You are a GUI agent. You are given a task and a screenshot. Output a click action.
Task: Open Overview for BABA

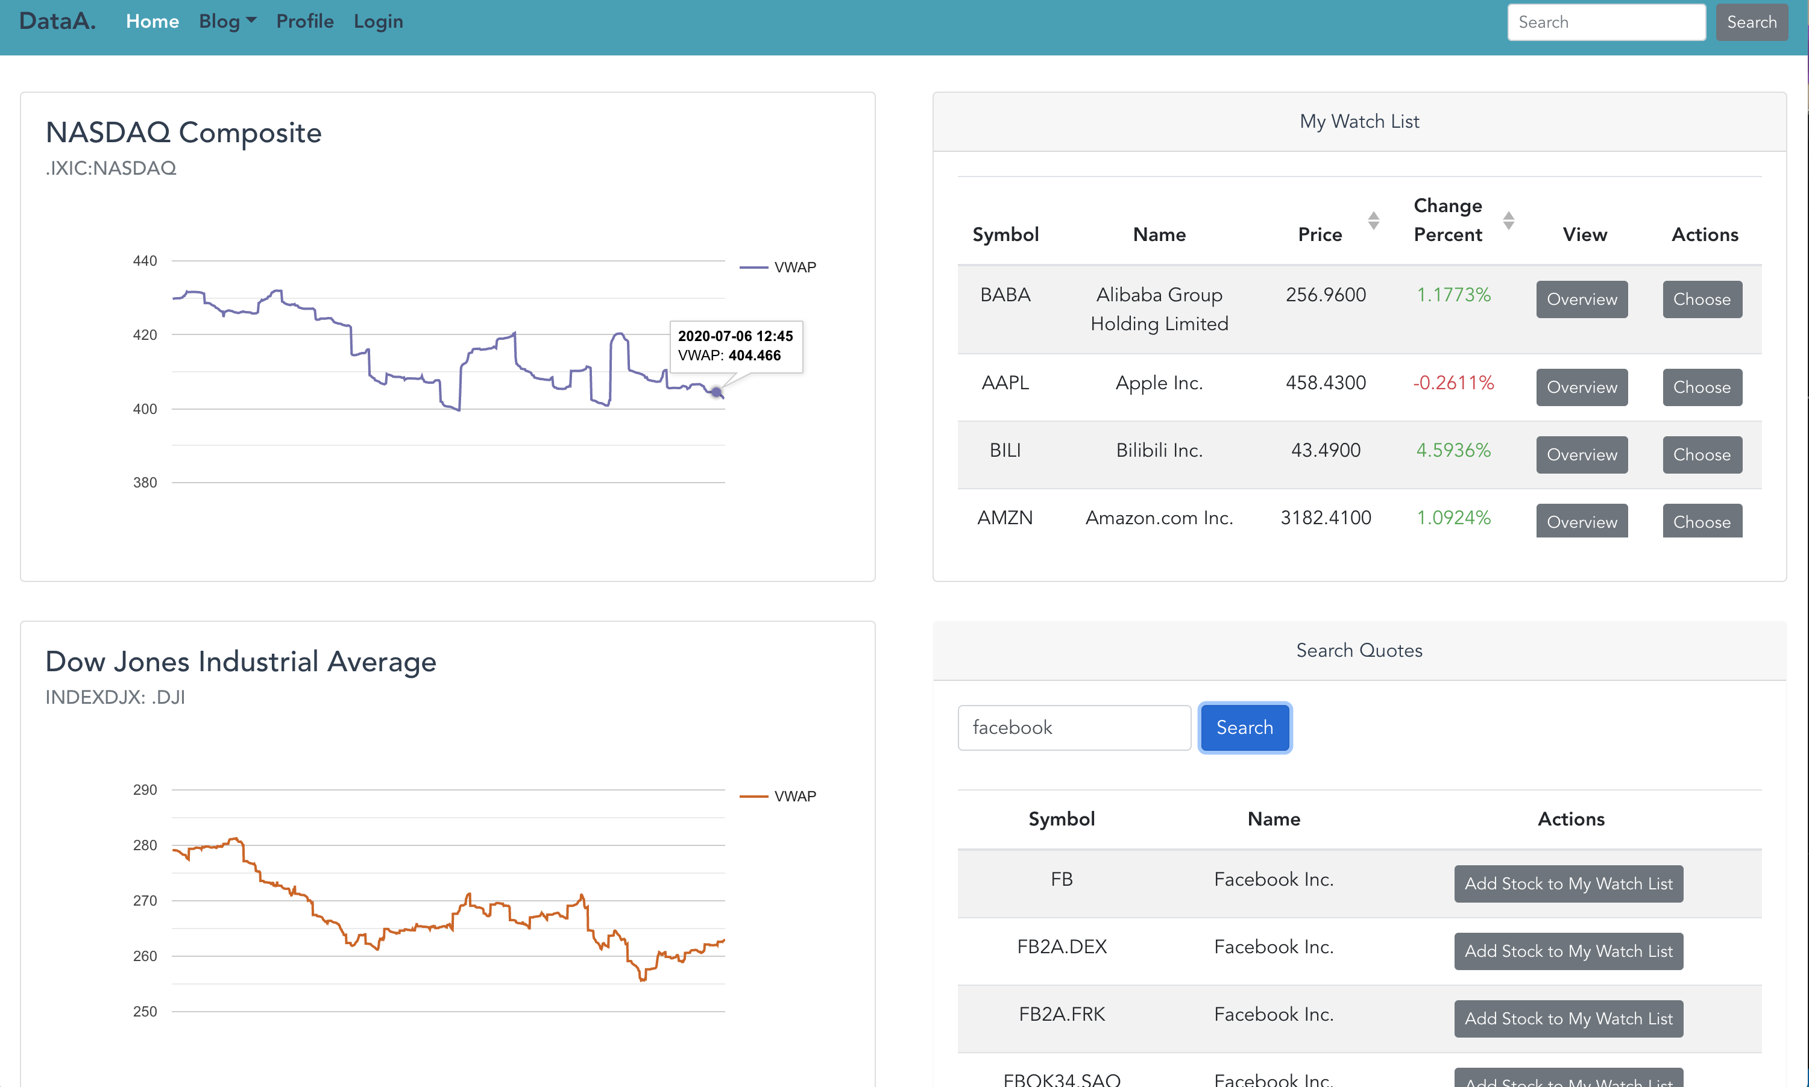click(1582, 299)
